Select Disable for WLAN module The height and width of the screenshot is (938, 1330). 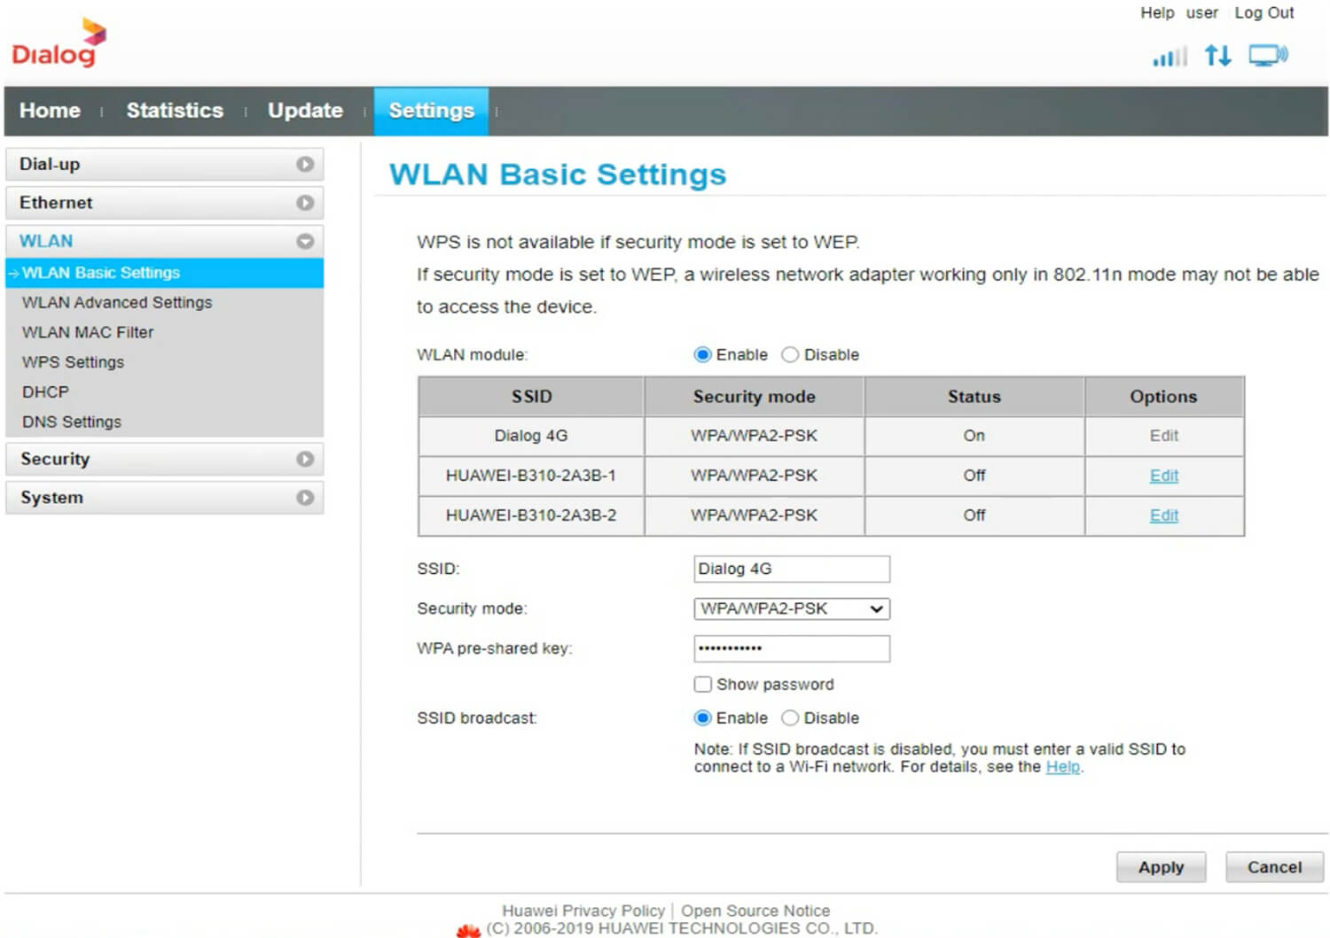[x=790, y=355]
